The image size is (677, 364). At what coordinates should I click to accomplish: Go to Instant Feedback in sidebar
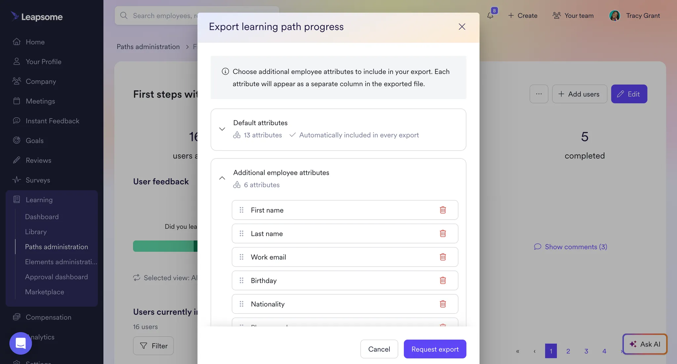(x=53, y=121)
